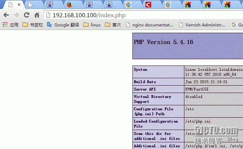
Task: Select the PHP Version 5.4.16 heading
Action: (x=164, y=42)
